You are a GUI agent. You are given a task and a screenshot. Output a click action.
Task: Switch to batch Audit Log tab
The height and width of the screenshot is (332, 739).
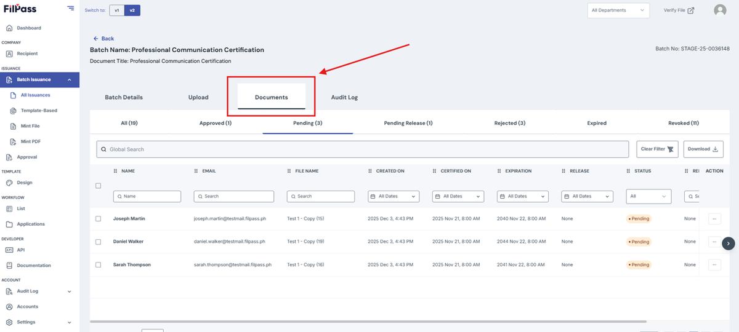pos(344,97)
